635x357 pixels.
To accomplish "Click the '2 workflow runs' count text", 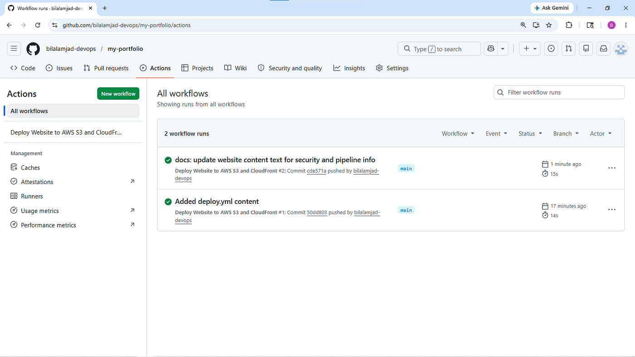I will (x=187, y=134).
